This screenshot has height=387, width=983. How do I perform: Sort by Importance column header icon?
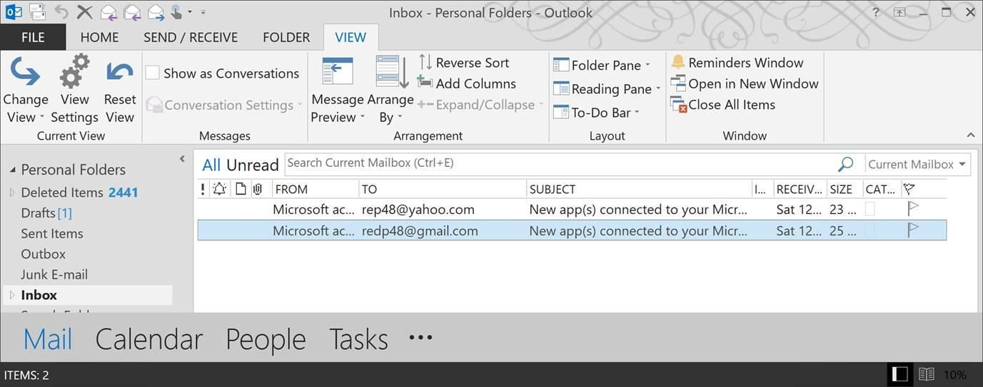pos(203,189)
